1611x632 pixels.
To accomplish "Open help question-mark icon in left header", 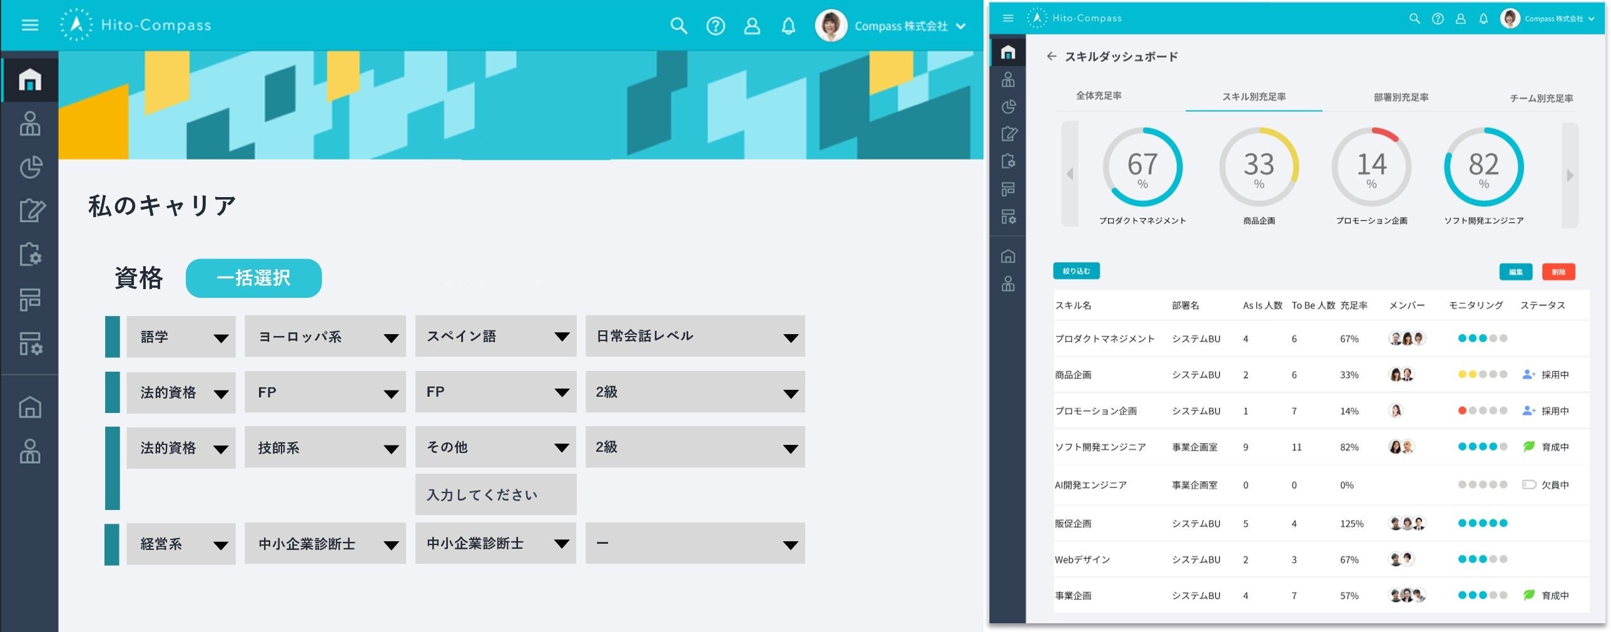I will [715, 26].
